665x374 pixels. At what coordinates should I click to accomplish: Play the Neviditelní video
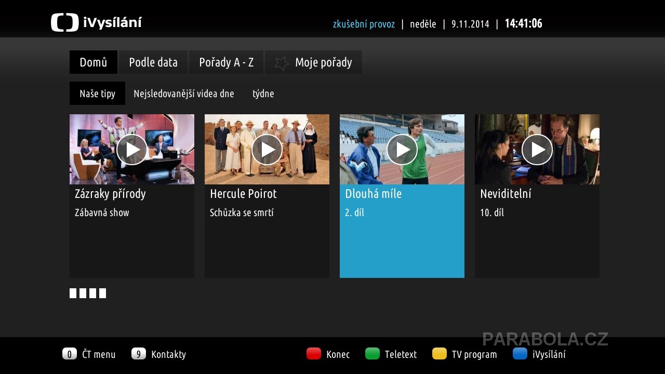coord(537,150)
